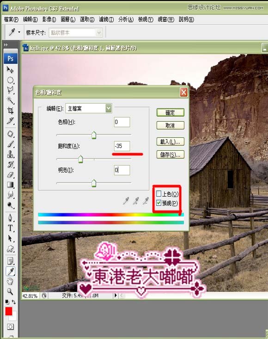
Task: Click the Ps logo in the toolbox
Action: [x=10, y=59]
